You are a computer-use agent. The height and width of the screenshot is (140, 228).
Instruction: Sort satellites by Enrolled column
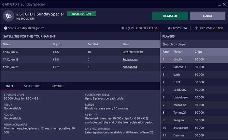coord(93,44)
